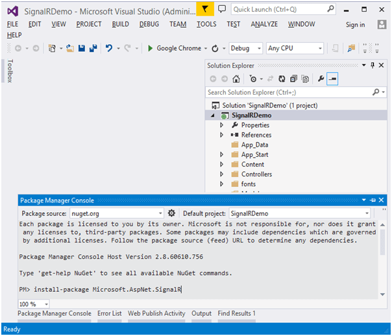Open the TOOLS menu
Viewport: 392px width, 336px height.
pyautogui.click(x=206, y=24)
